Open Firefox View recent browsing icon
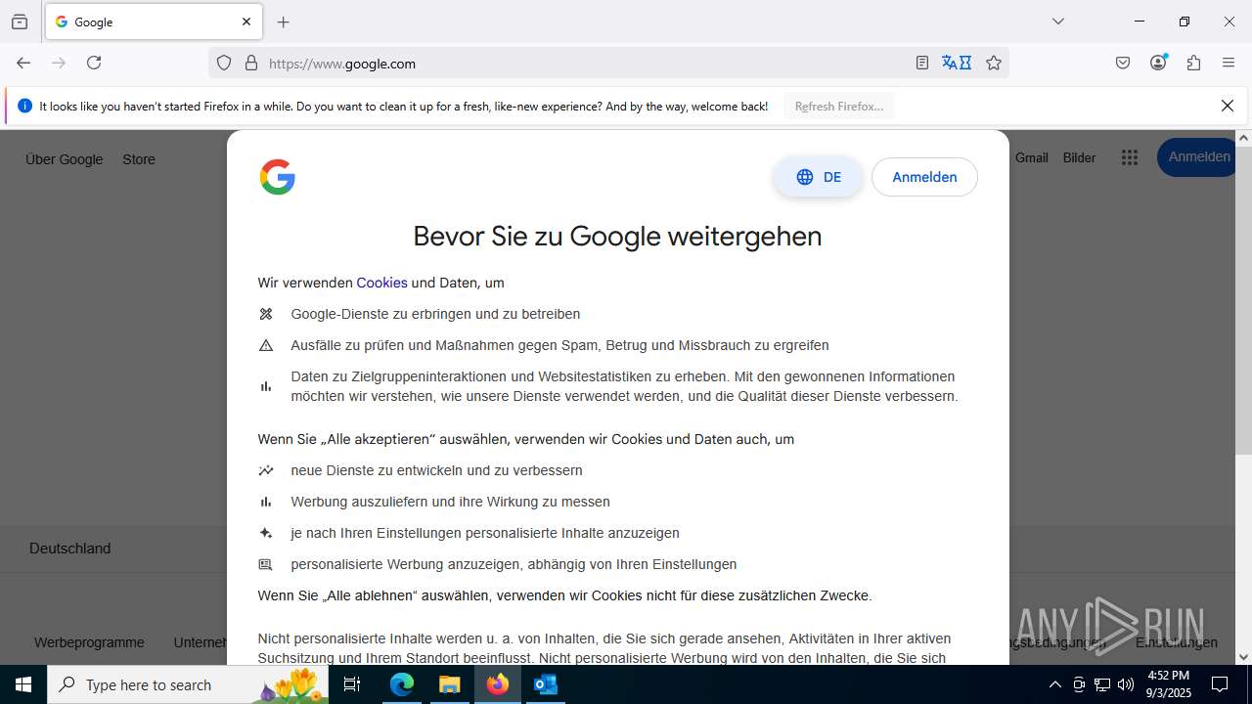Screen dimensions: 1252x704 20,22
